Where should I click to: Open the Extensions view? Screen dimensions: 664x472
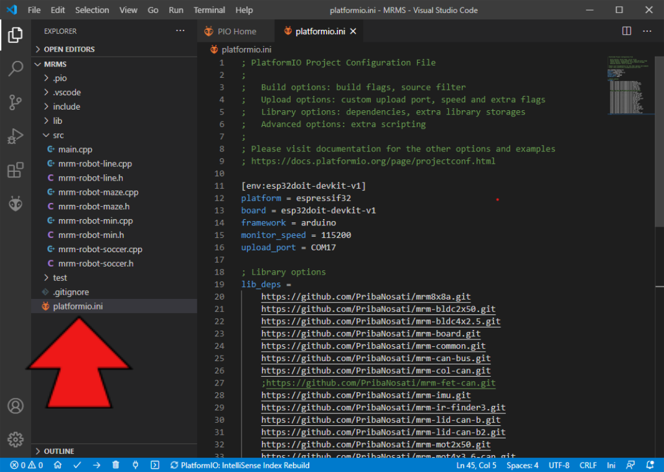click(x=16, y=170)
